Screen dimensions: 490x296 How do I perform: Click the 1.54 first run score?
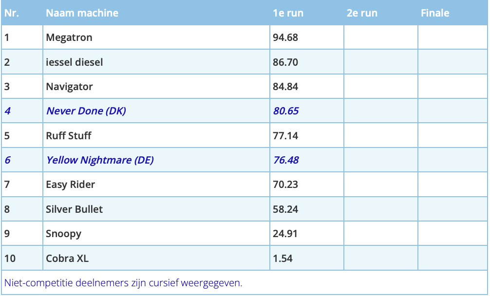tap(283, 259)
